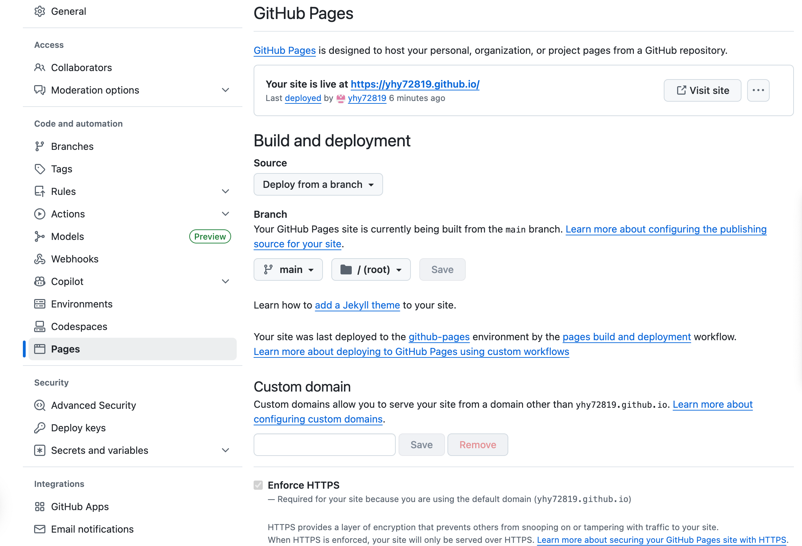Click the Remove custom domain button
Screen dimensions: 802x546
[478, 445]
